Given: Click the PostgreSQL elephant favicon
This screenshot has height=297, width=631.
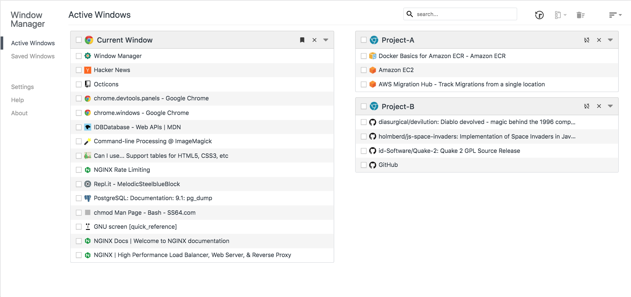Looking at the screenshot, I should coord(88,198).
